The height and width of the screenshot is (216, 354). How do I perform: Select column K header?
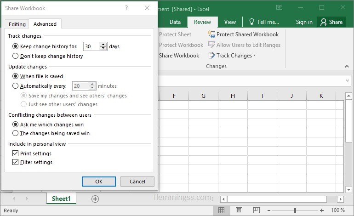(x=321, y=96)
